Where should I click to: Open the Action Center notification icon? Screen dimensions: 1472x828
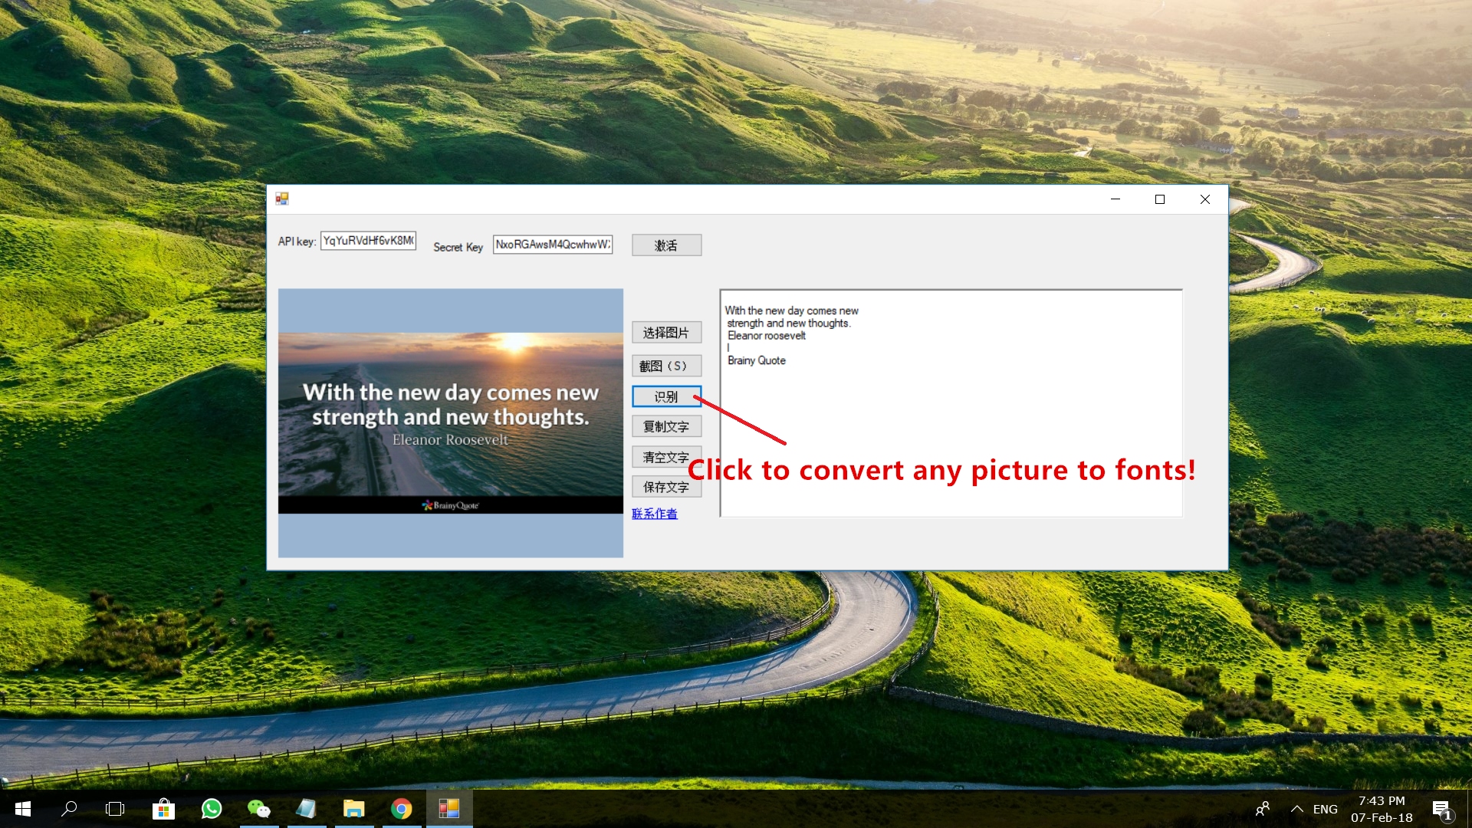(x=1441, y=809)
